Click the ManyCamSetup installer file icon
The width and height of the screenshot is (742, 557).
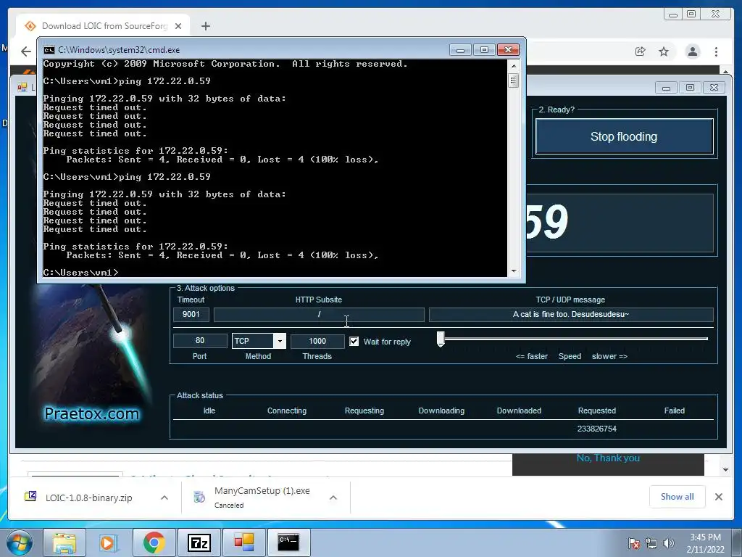coord(199,496)
